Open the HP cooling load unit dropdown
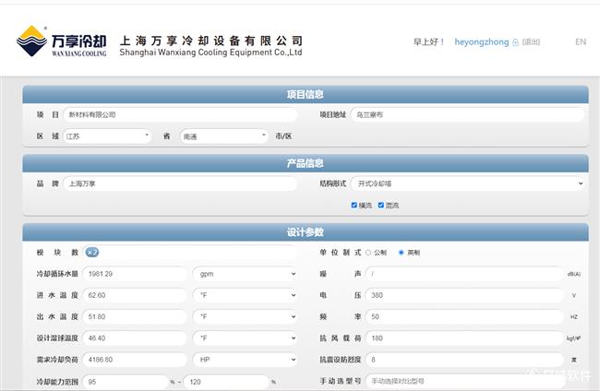This screenshot has width=600, height=391. (245, 359)
